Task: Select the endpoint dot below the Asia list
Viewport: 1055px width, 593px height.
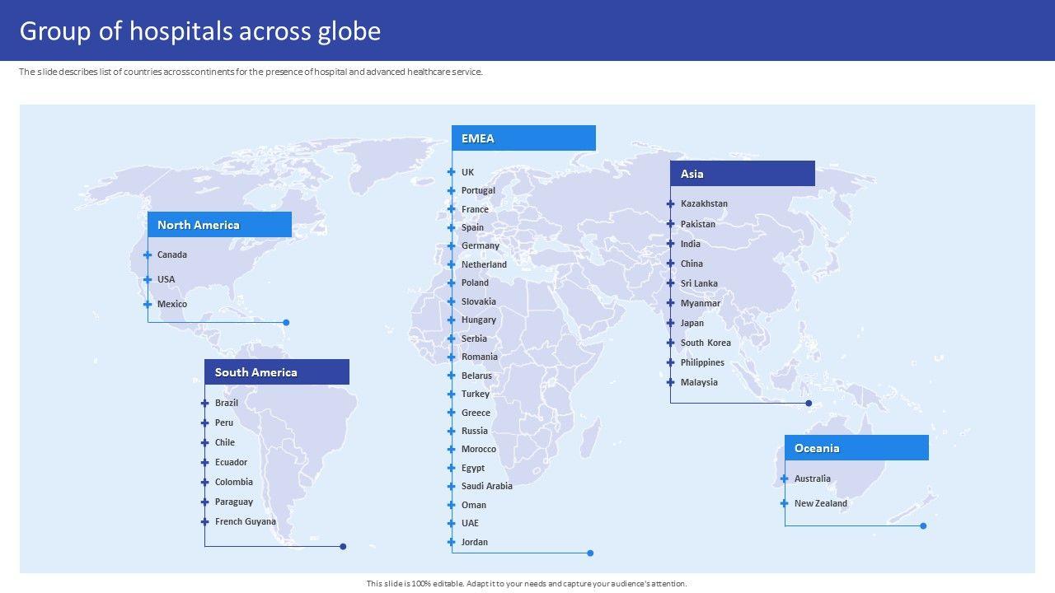Action: pos(809,404)
